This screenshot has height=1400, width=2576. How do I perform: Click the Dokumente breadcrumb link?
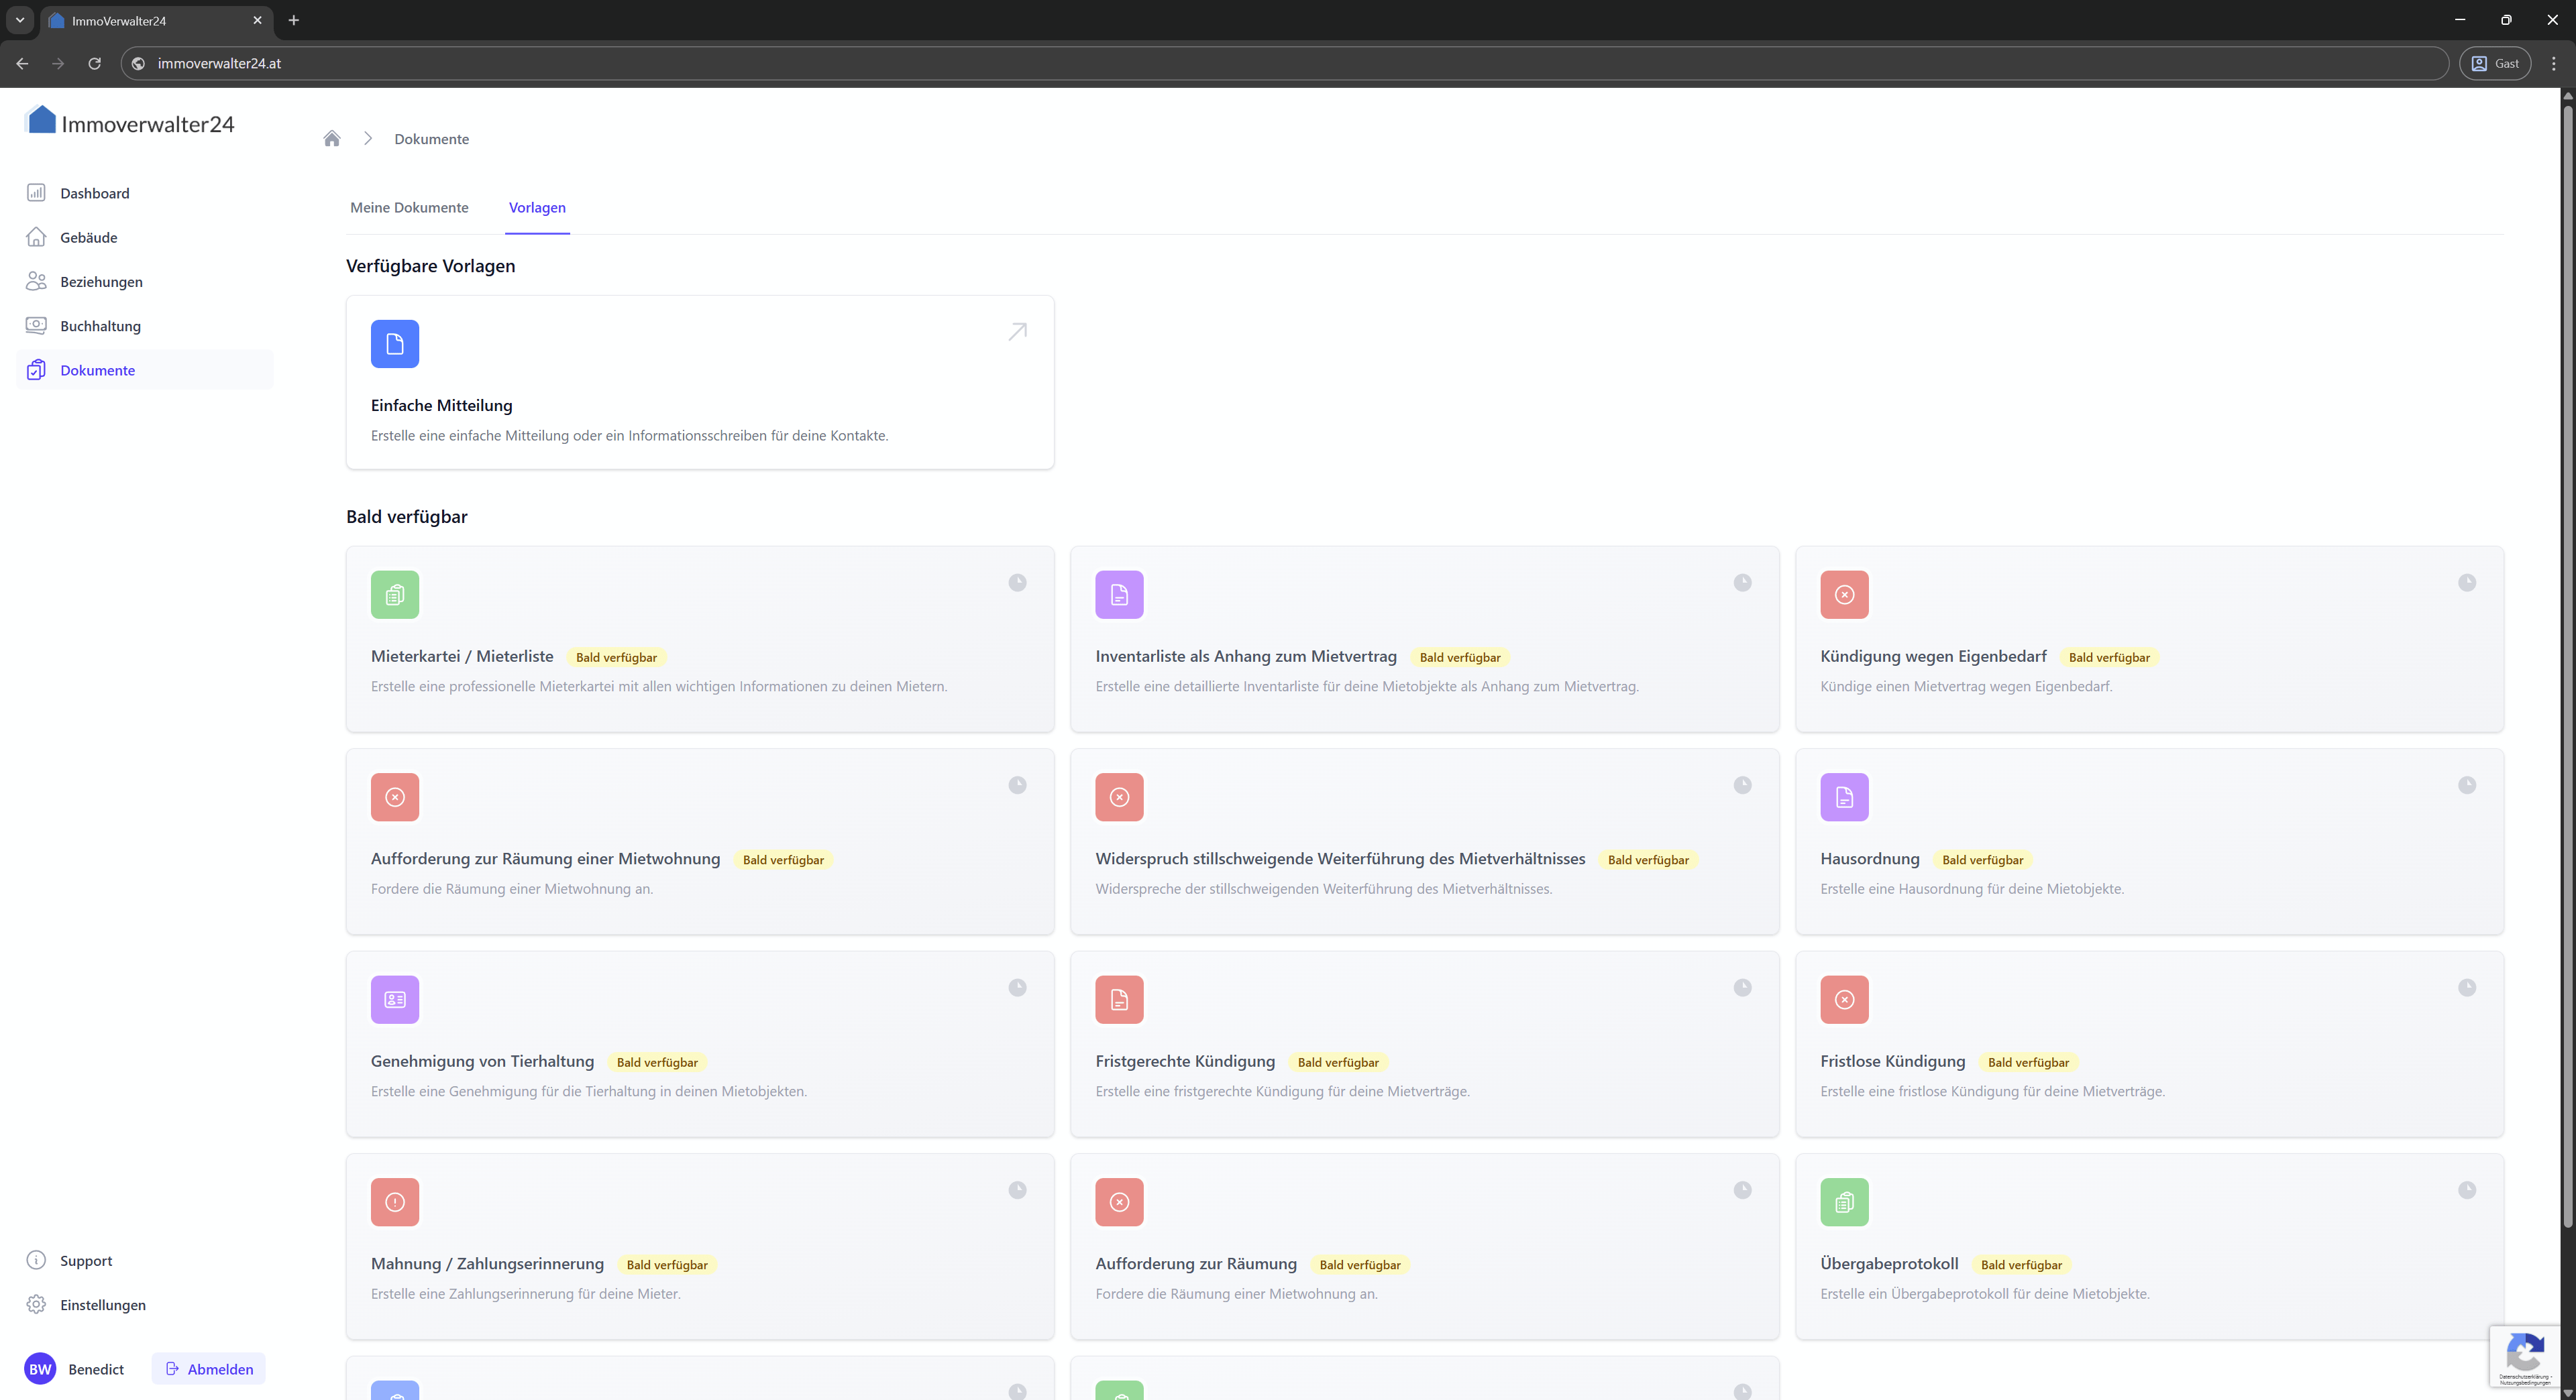pos(431,139)
